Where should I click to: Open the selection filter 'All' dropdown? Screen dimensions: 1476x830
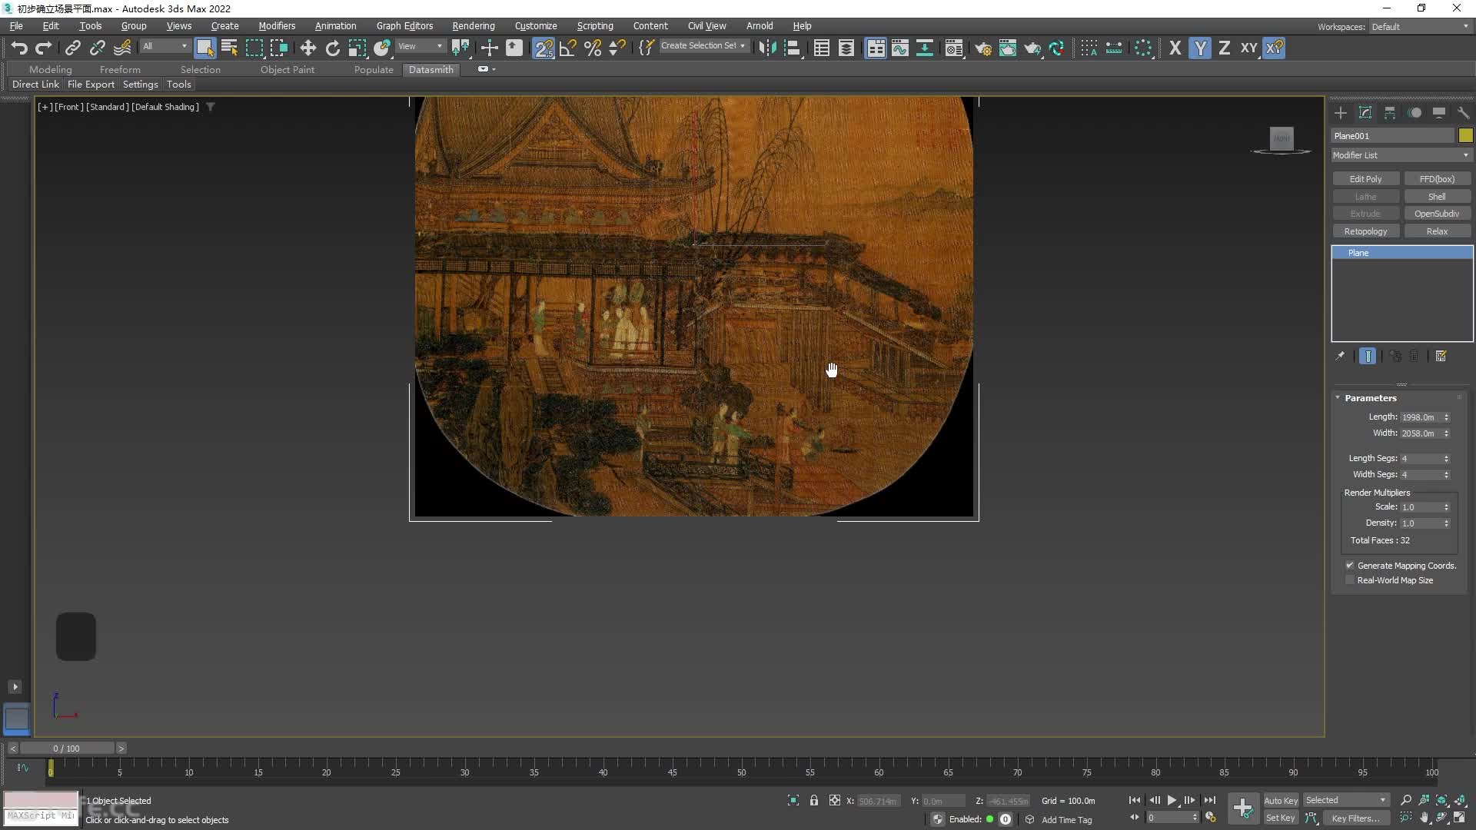click(x=165, y=46)
